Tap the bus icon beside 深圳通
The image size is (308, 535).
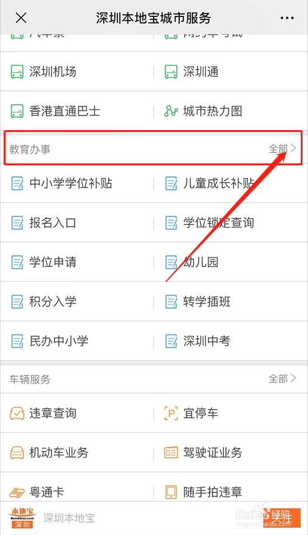point(171,72)
